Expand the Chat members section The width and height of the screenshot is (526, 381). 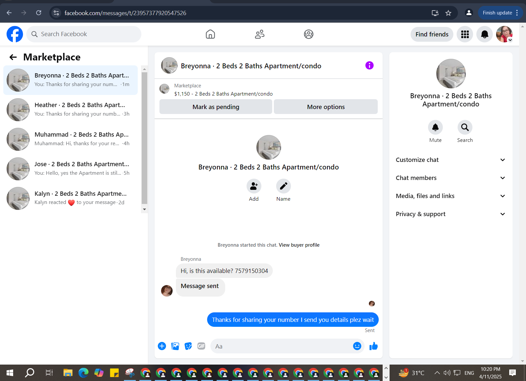pos(451,178)
